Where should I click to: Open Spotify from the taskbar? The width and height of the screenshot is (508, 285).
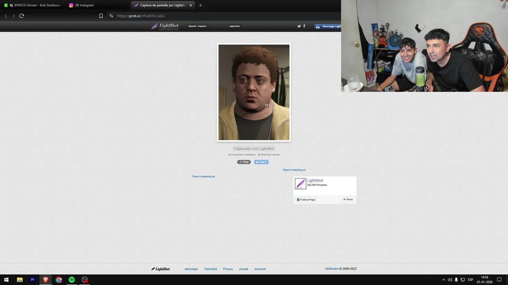71,280
